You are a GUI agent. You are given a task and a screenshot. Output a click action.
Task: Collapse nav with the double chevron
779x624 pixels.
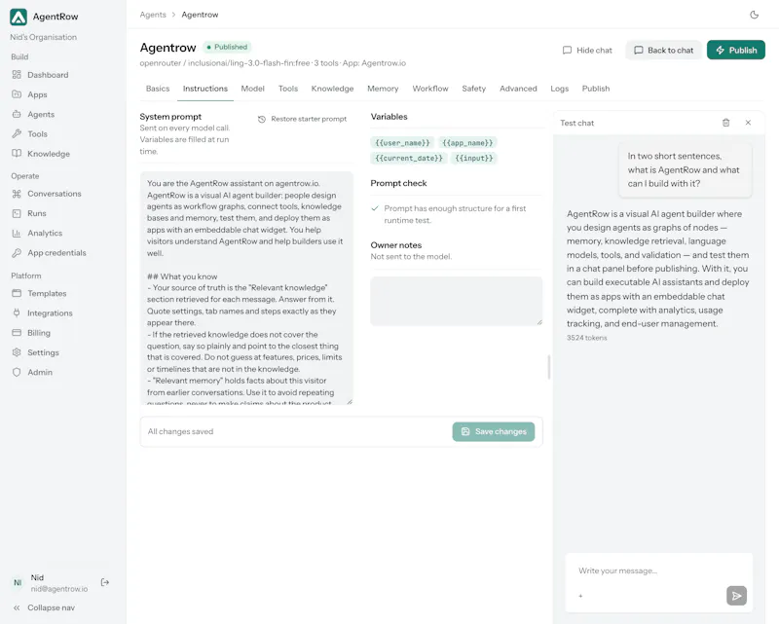point(17,607)
